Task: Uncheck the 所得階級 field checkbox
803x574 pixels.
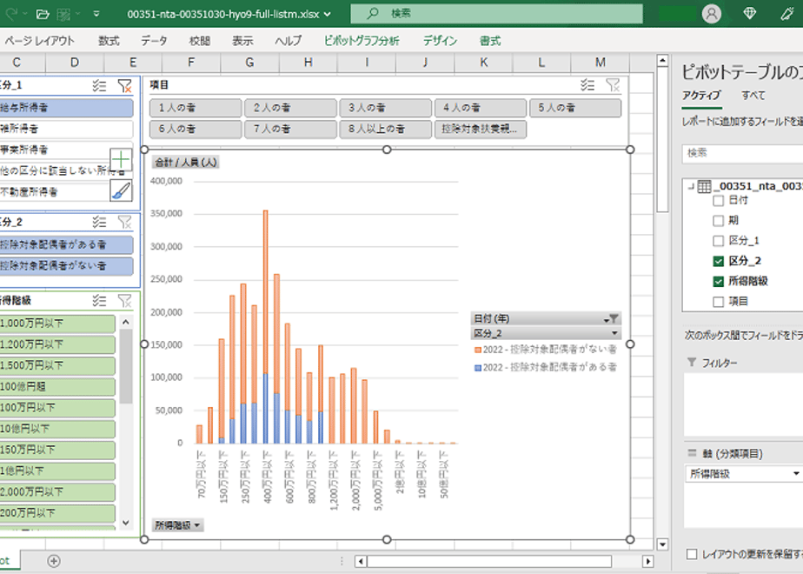Action: point(719,282)
